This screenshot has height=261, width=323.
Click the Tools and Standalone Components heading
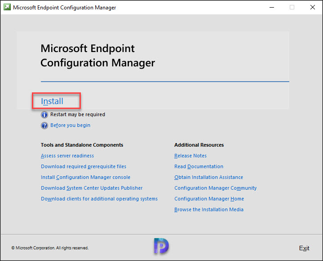82,145
